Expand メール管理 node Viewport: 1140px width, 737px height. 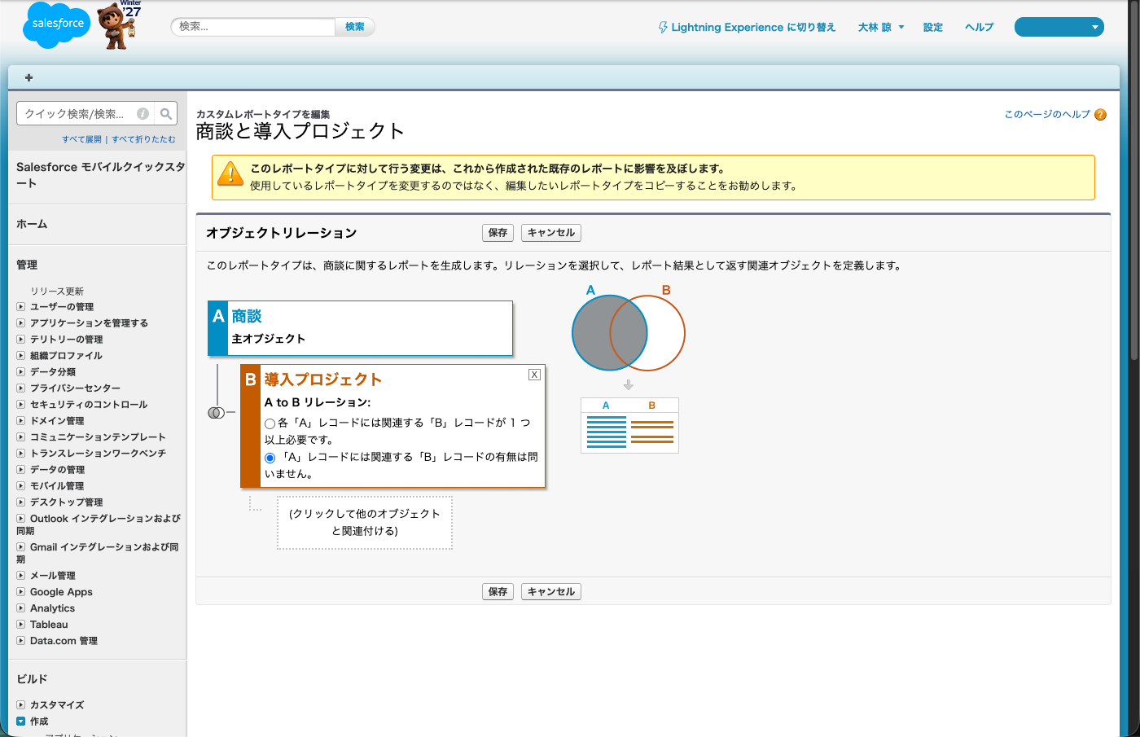coord(21,576)
